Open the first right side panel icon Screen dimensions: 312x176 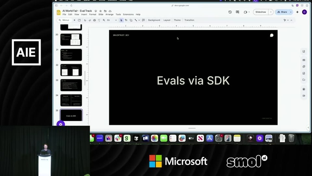[304, 51]
